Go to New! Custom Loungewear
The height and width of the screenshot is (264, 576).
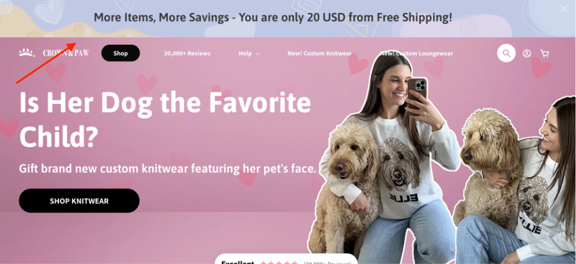(416, 54)
